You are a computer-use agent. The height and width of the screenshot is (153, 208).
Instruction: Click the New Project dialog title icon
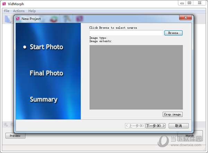click(x=18, y=19)
